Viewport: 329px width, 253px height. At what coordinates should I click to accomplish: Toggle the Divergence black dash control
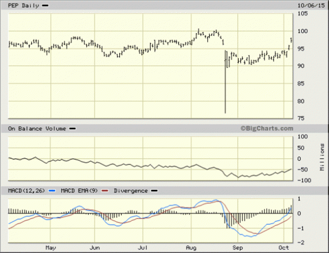(x=154, y=190)
